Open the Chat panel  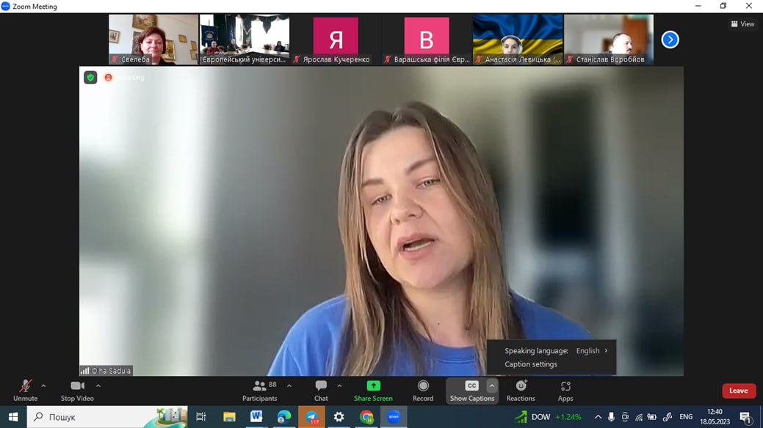tap(321, 391)
